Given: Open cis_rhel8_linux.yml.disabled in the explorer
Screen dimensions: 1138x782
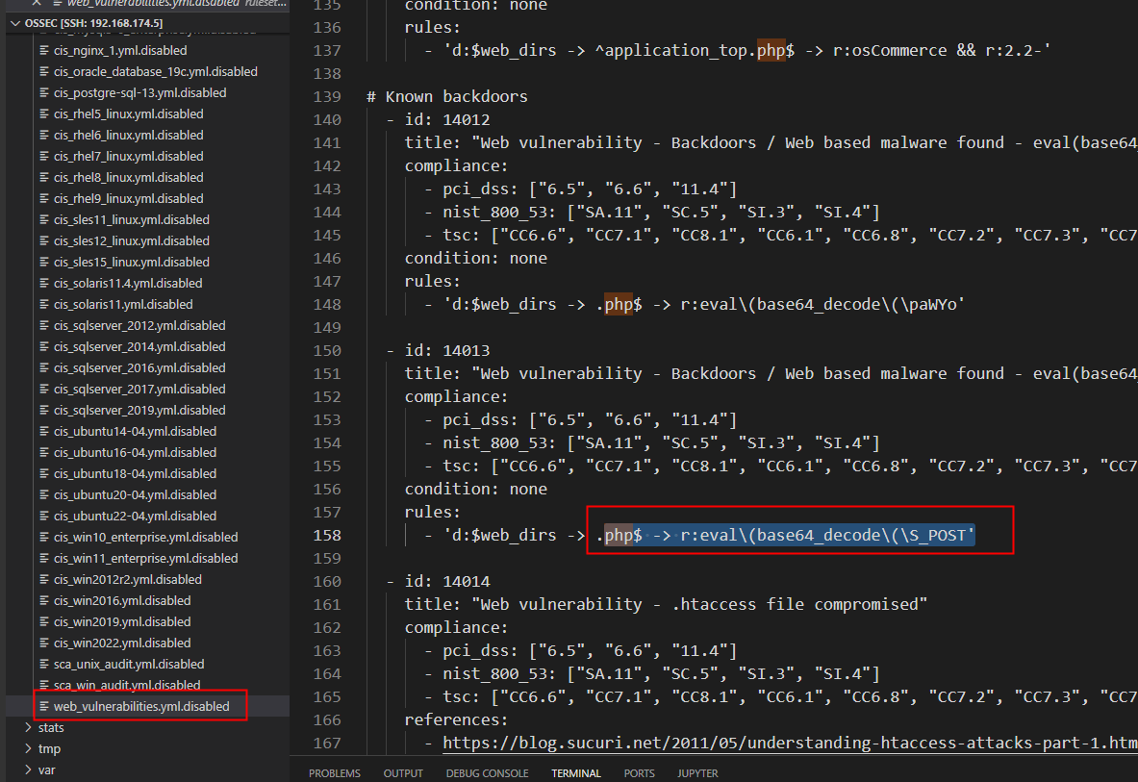Looking at the screenshot, I should (129, 177).
